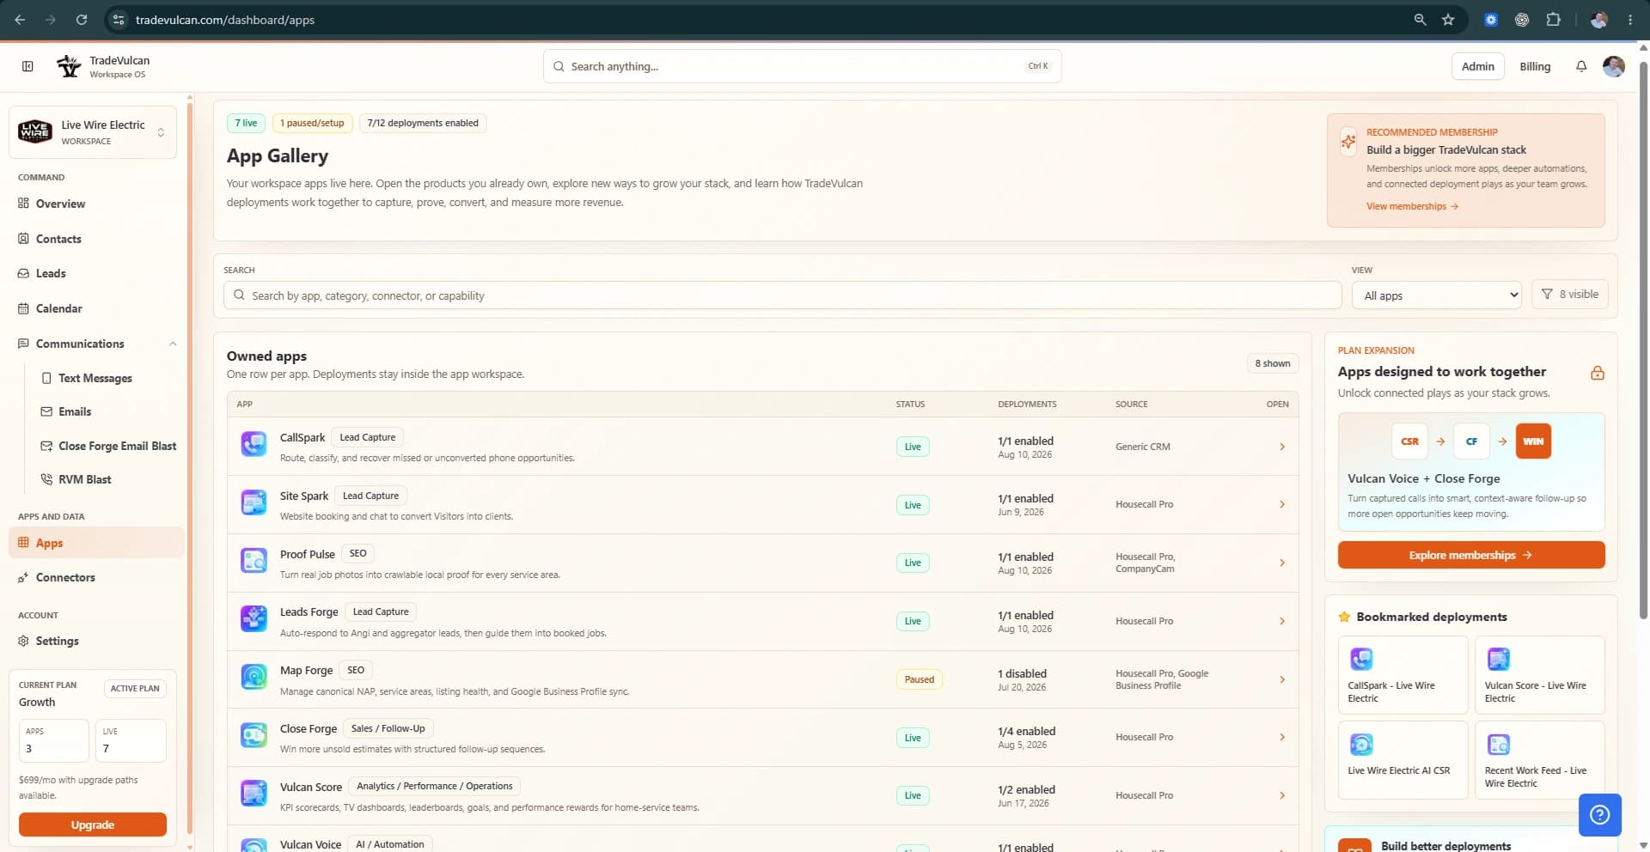
Task: Open Map Forge row arrow
Action: point(1282,679)
